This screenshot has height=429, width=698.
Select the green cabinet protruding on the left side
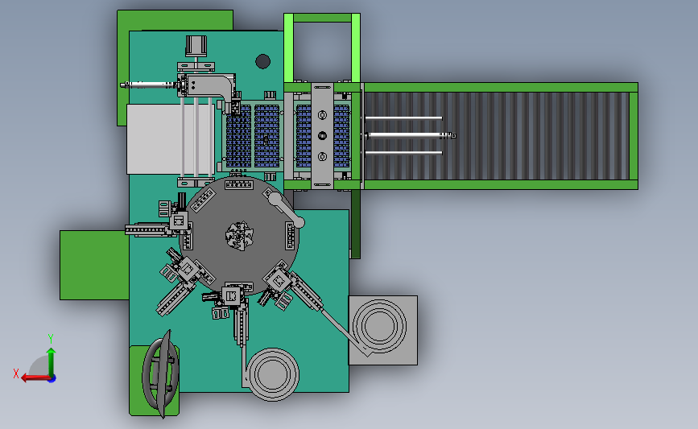[x=94, y=266]
